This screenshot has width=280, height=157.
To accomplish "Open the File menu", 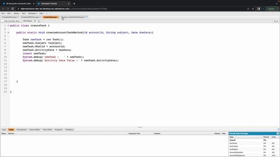I will pyautogui.click(x=3, y=14).
